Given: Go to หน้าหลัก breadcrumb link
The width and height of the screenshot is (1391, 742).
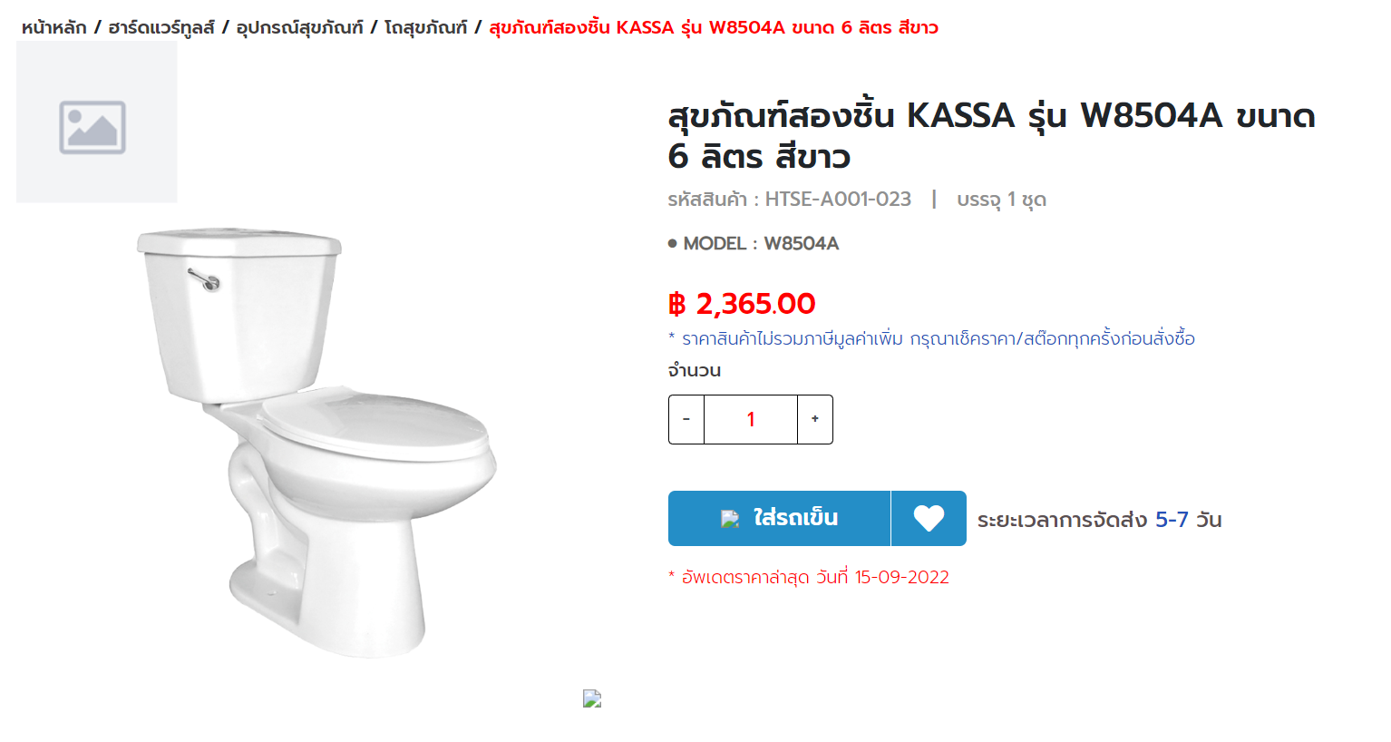Looking at the screenshot, I should click(54, 27).
